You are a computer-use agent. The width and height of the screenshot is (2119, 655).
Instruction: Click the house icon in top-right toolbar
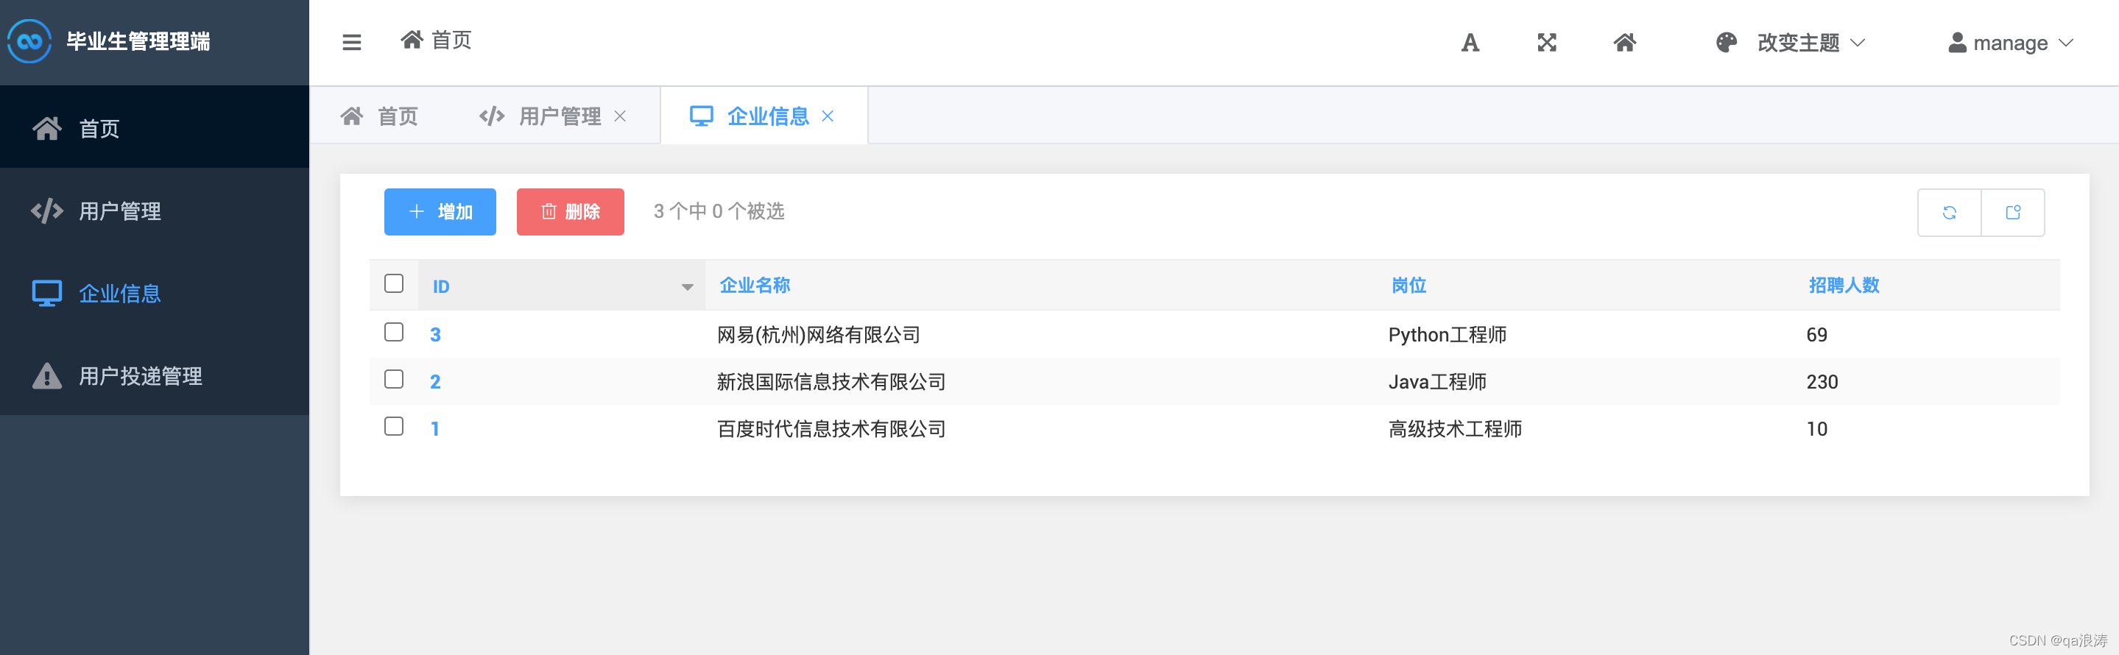[1625, 43]
